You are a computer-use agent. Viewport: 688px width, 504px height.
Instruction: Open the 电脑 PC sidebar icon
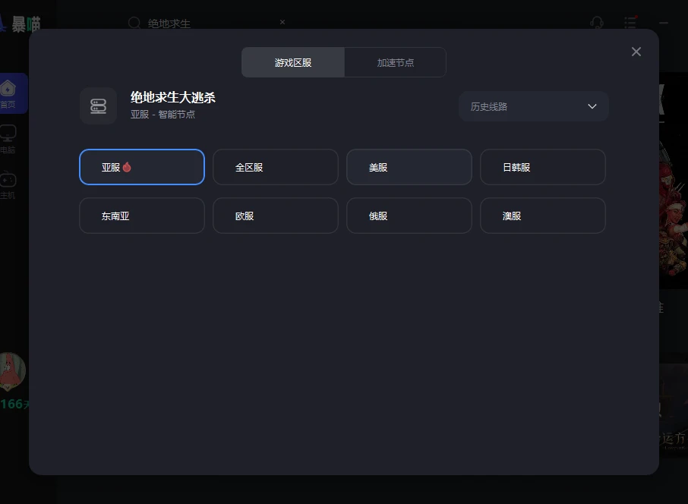(x=8, y=140)
